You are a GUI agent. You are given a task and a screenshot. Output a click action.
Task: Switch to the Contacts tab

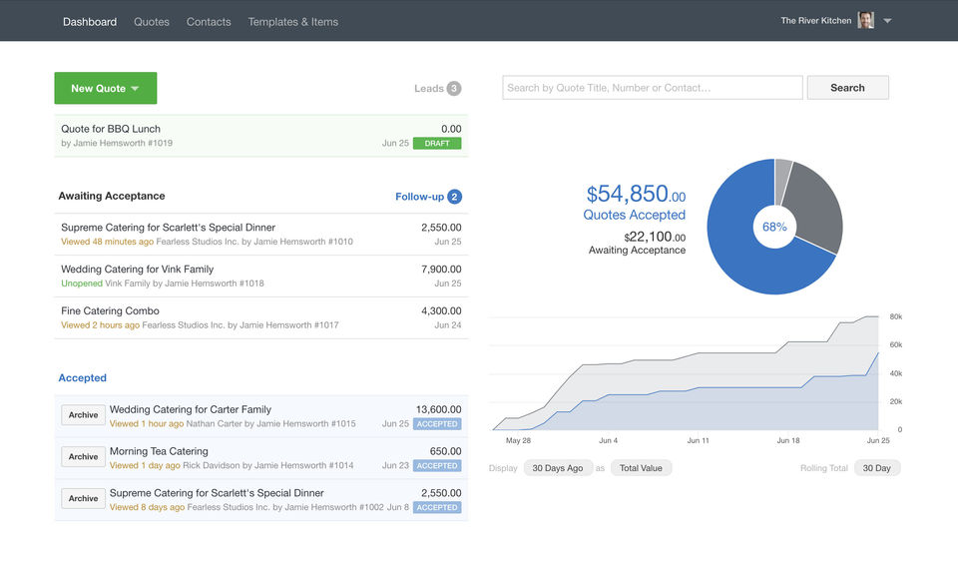pos(209,21)
